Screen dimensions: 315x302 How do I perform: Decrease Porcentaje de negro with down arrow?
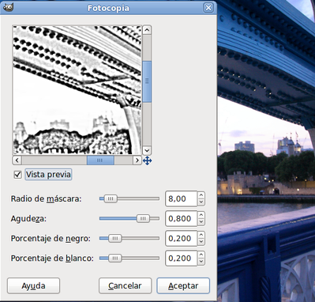[201, 242]
